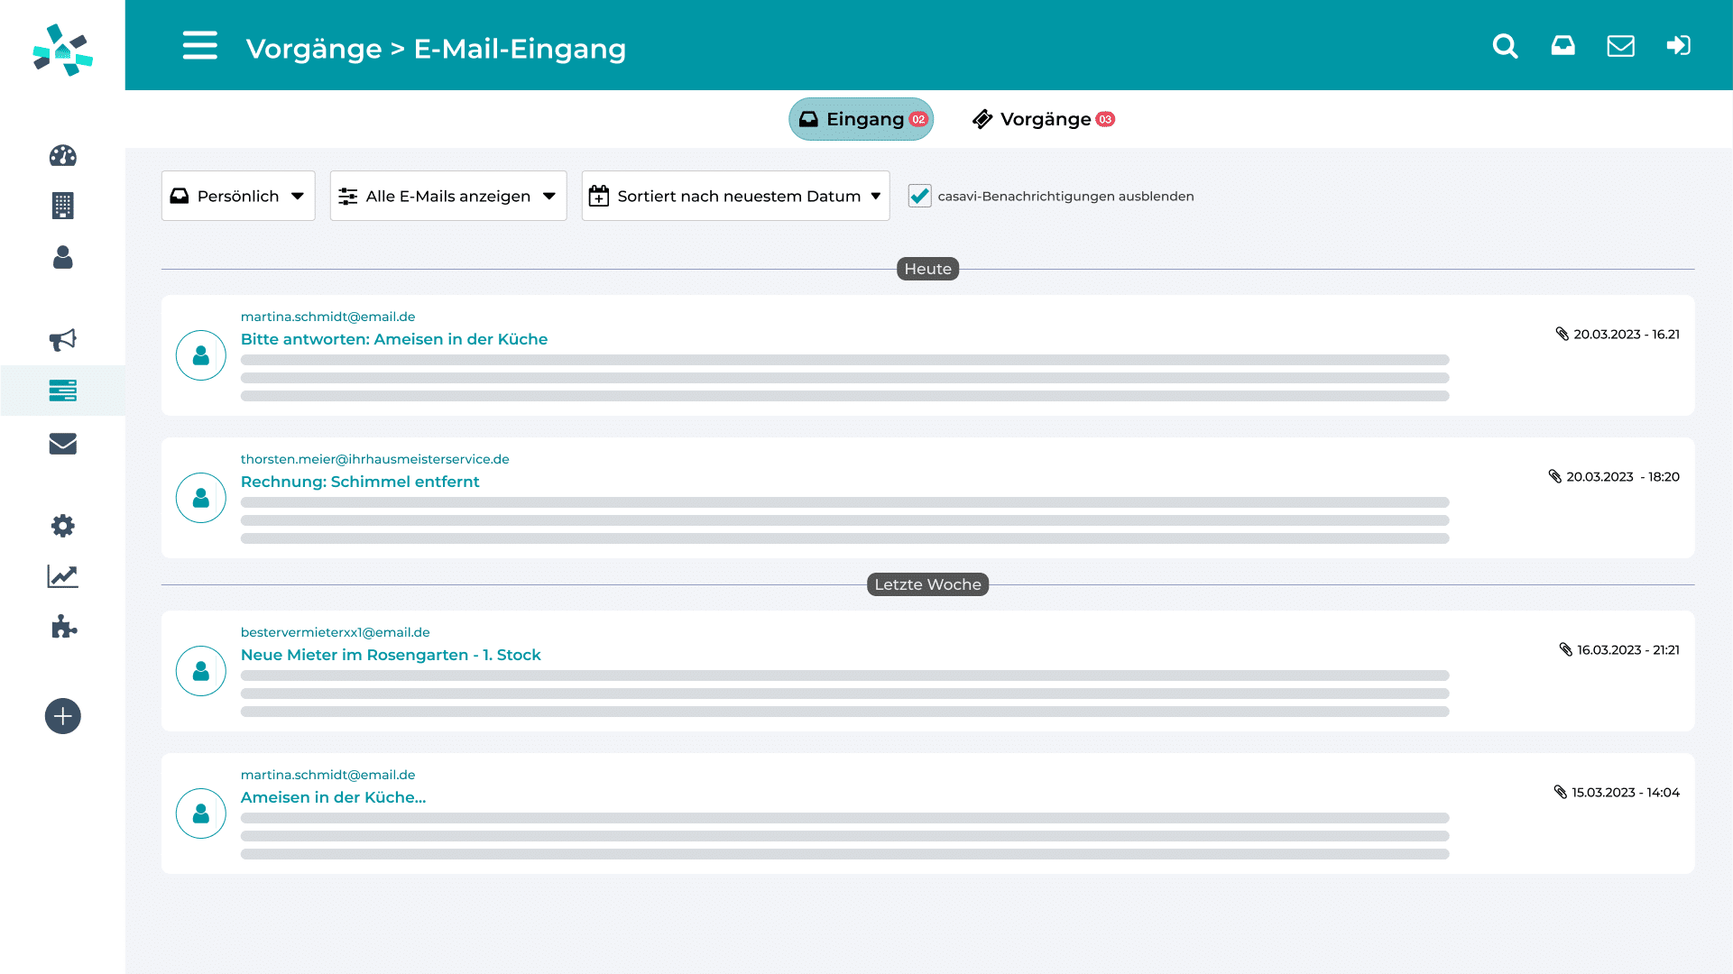Open the inbox tray icon in the header
This screenshot has width=1733, height=974.
click(1562, 46)
